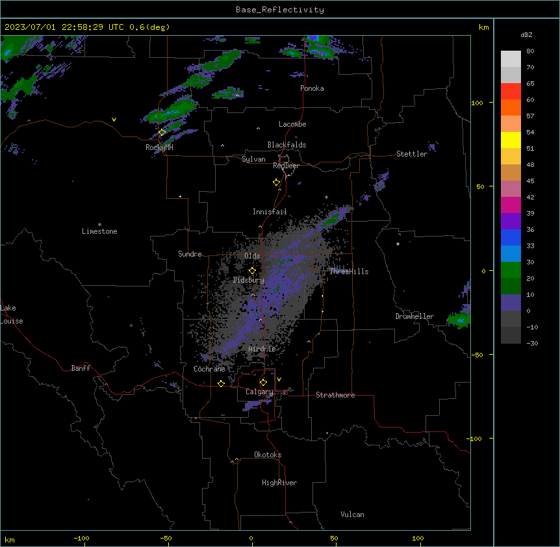Select the Stettler label

(412, 154)
